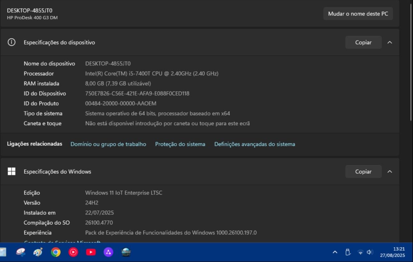Launch the Paint palette taskbar icon
The height and width of the screenshot is (262, 413).
click(x=38, y=252)
